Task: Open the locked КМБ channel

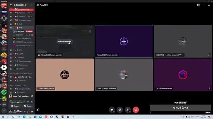Action: pos(21,24)
